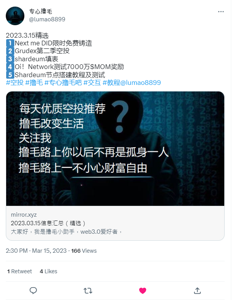Open the reply speech bubble icon

pos(33,291)
